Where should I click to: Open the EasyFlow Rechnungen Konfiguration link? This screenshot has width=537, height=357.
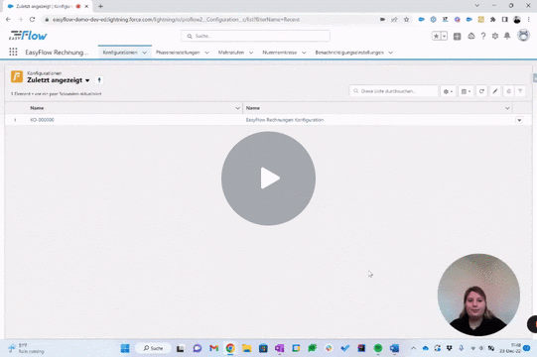[x=285, y=120]
